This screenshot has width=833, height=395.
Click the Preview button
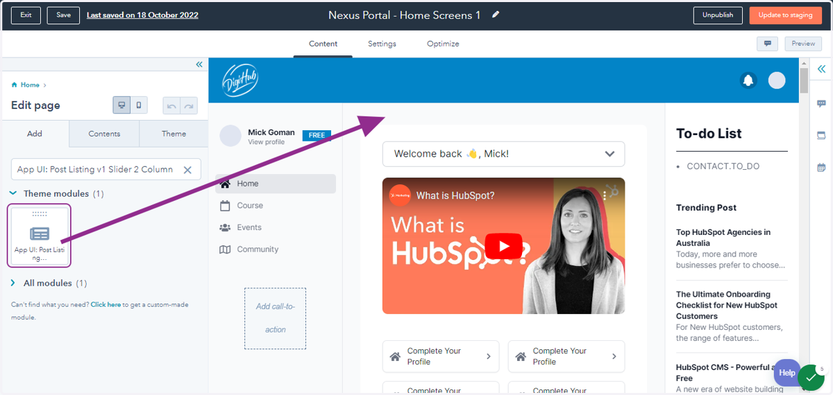(803, 44)
